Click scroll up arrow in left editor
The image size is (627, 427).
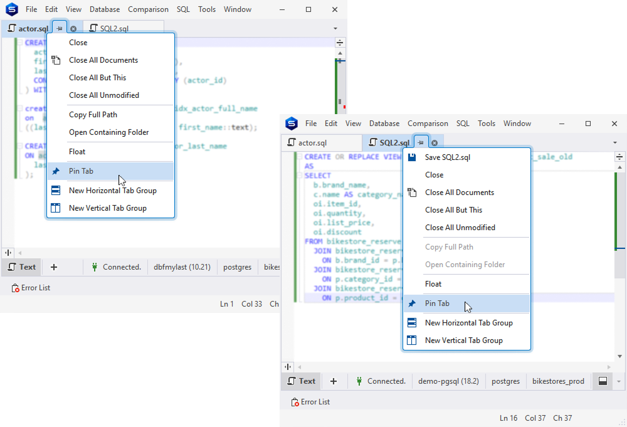[340, 53]
